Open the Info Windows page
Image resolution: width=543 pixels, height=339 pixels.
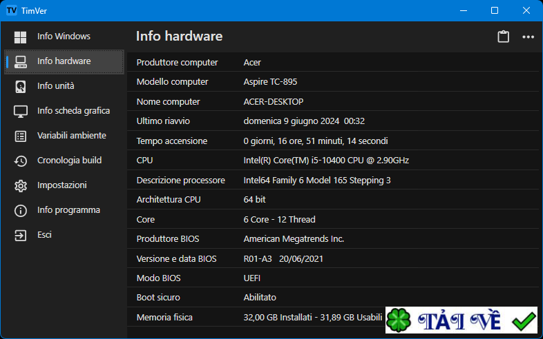point(64,37)
